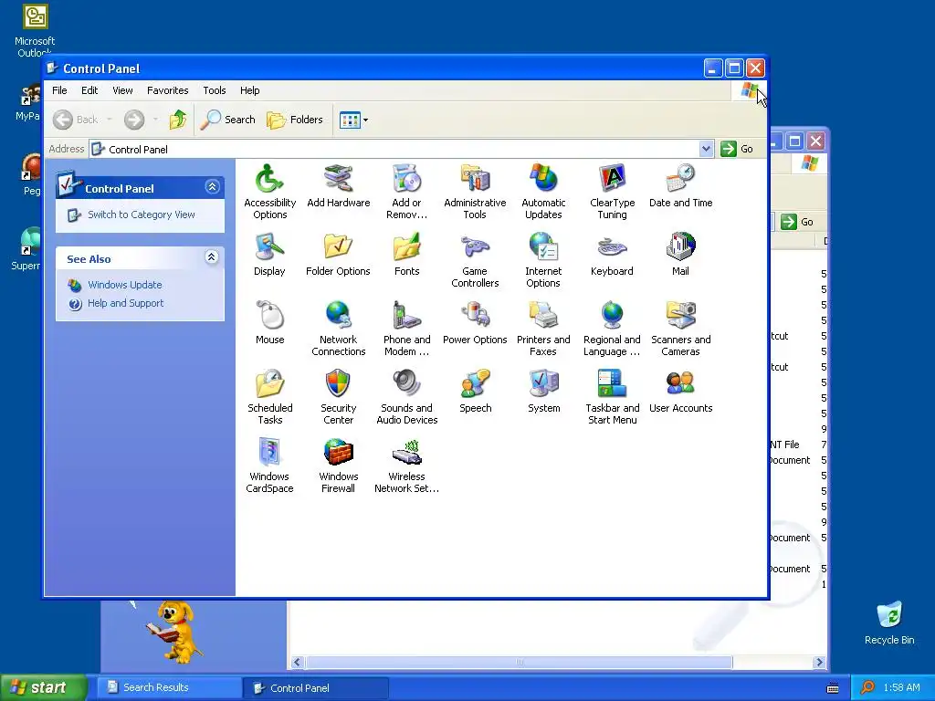Select Scanners and Cameras icon

(x=680, y=315)
